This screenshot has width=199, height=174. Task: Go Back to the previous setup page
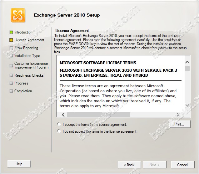pos(129,165)
